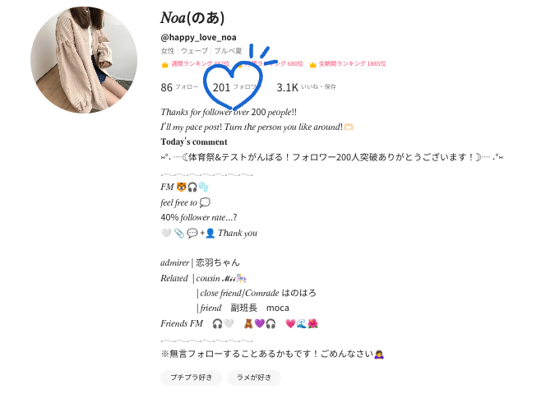Open the 201 フォロワー followers list
The image size is (555, 408).
(237, 87)
